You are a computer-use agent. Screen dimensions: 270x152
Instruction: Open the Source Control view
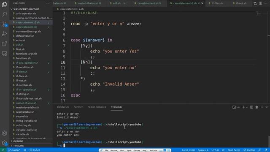click(x=5, y=24)
